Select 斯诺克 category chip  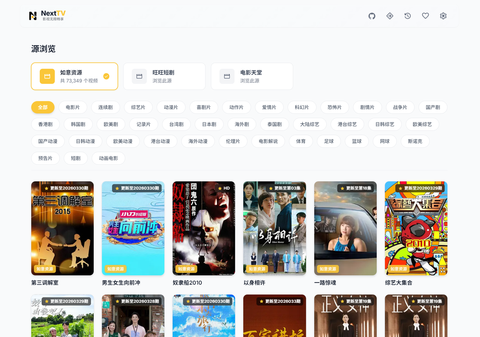415,141
